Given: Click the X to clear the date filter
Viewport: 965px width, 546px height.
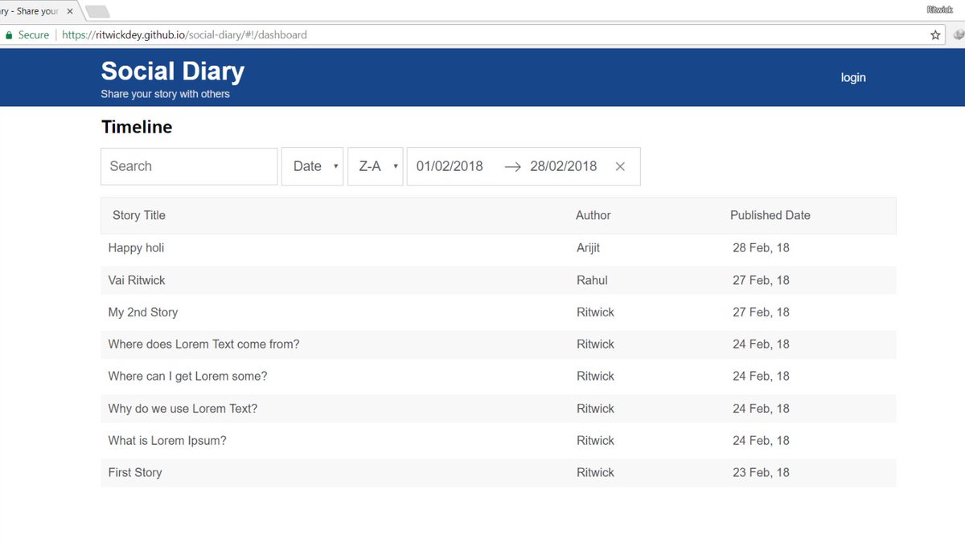Looking at the screenshot, I should pyautogui.click(x=620, y=166).
